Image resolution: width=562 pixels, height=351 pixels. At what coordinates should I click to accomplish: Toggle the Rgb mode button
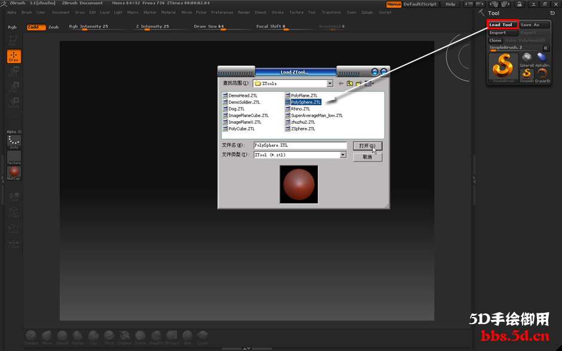point(12,27)
